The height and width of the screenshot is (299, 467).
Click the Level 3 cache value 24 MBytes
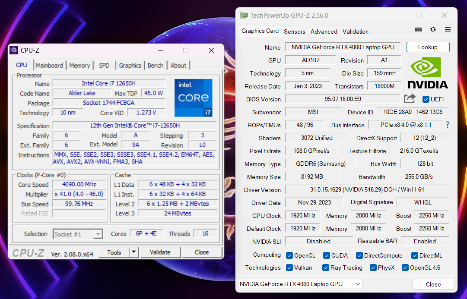pyautogui.click(x=178, y=213)
